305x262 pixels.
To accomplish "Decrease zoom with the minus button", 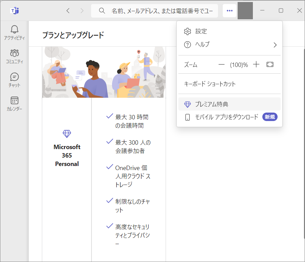I will (221, 65).
